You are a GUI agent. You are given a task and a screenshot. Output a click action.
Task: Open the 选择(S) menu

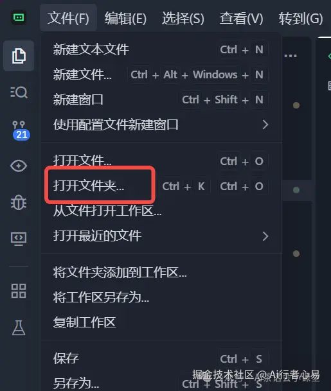click(183, 18)
